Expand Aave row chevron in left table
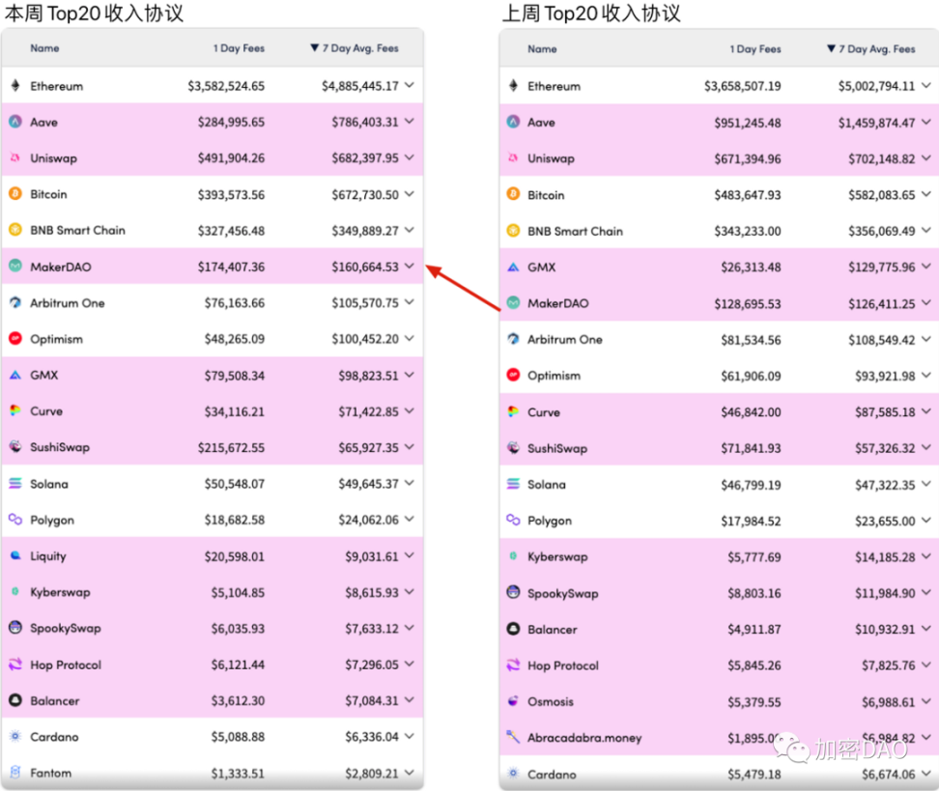Viewport: 939px width, 791px height. tap(409, 121)
